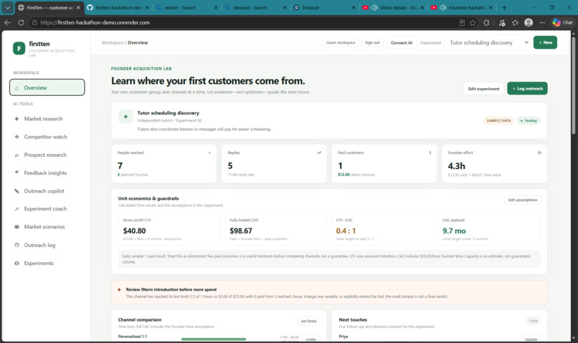Click Sign out button

372,43
